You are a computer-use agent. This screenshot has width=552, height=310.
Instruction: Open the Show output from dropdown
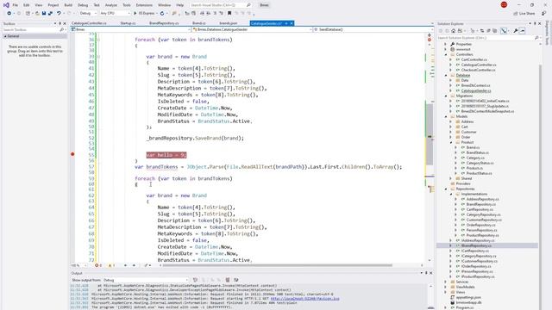146,280
